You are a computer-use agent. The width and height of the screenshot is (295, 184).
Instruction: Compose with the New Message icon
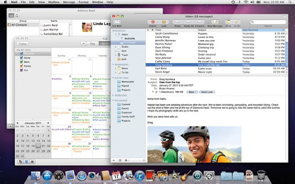tap(215, 22)
